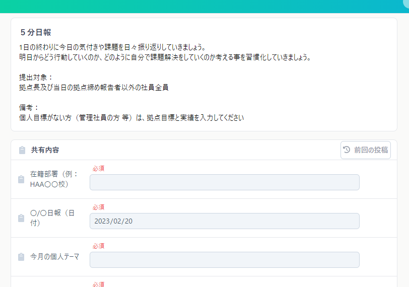
Task: Load previous post with 前回の投稿 button
Action: (x=366, y=150)
